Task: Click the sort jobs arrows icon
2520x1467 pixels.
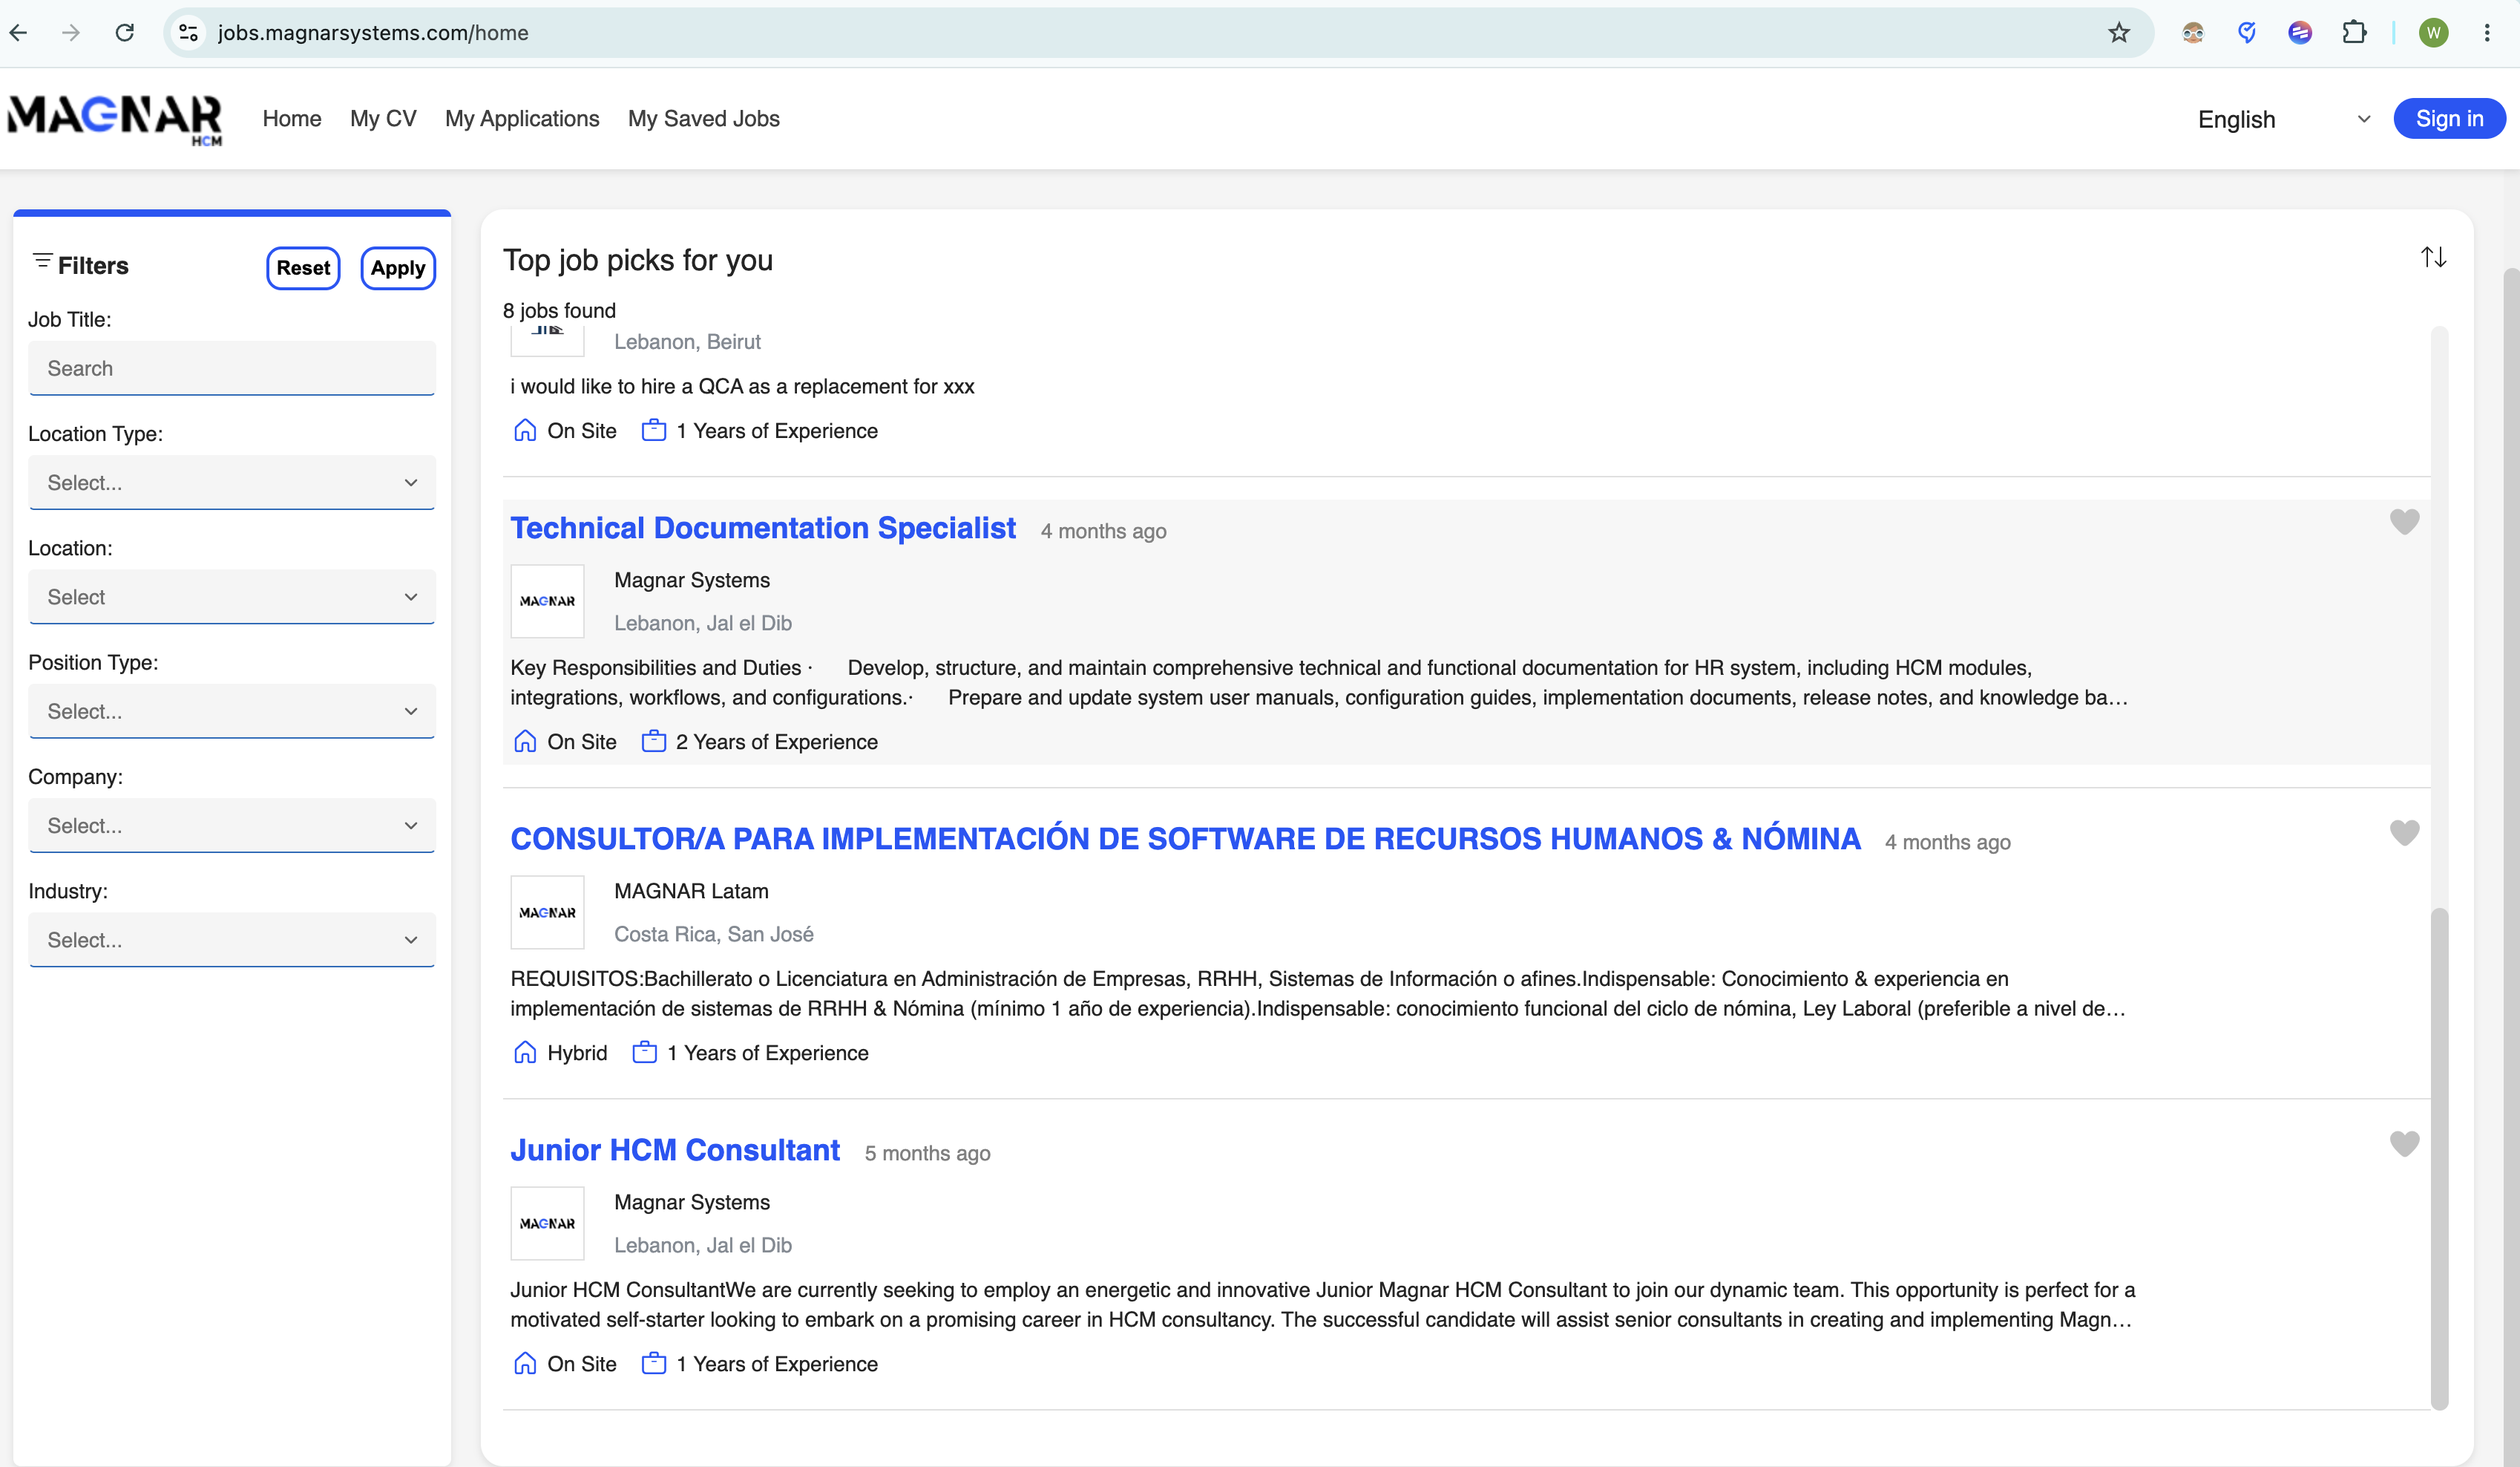Action: pyautogui.click(x=2433, y=258)
